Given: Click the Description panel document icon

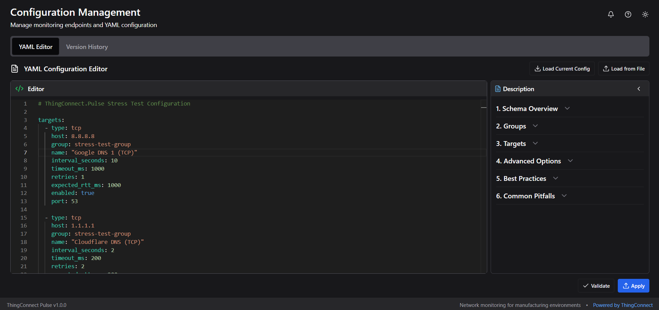Looking at the screenshot, I should (498, 89).
